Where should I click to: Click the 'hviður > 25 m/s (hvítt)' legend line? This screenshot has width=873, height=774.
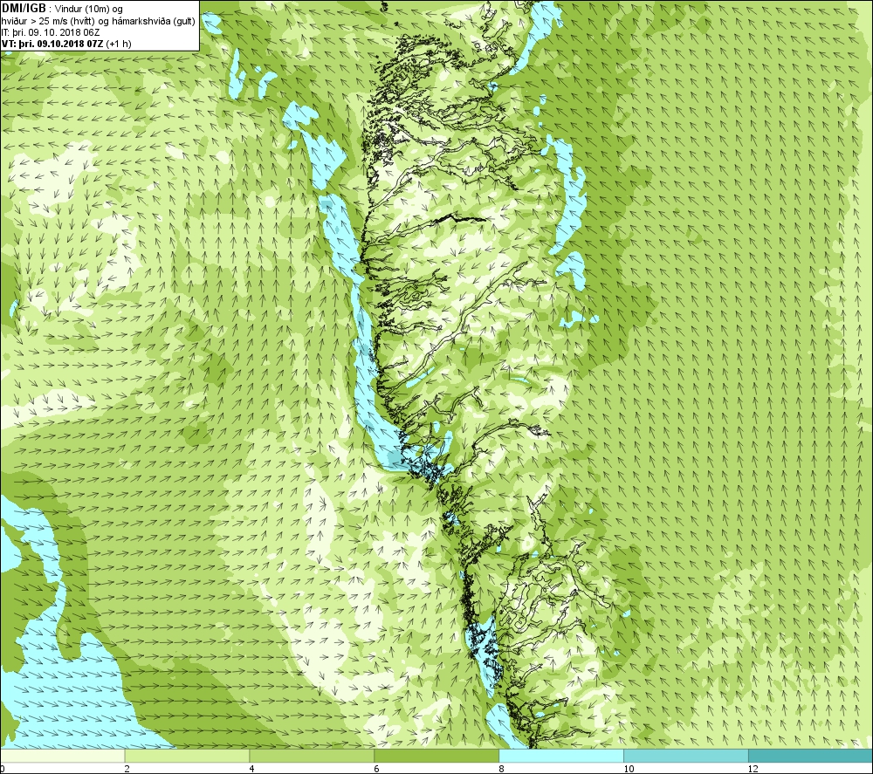coord(98,21)
